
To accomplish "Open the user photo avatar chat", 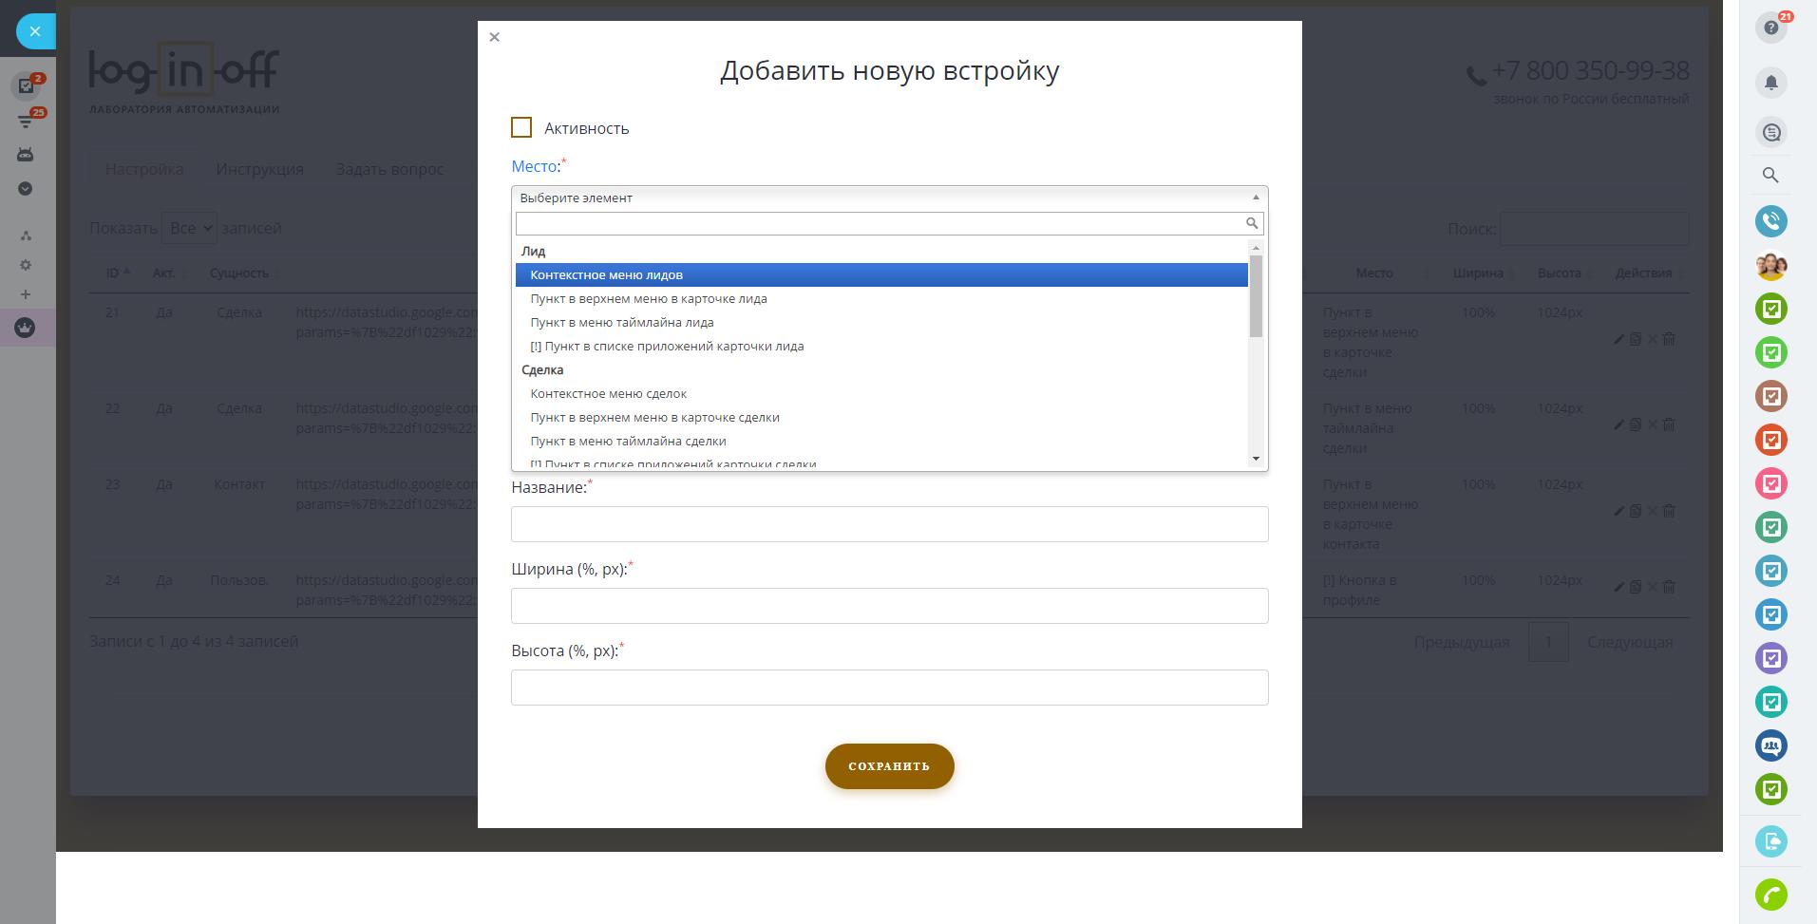I will point(1771,265).
